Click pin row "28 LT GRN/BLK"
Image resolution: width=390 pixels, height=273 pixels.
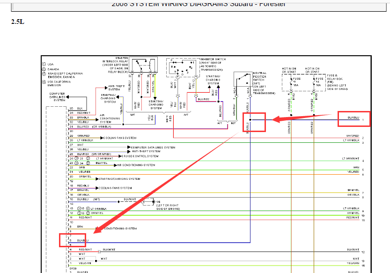[x=81, y=140]
